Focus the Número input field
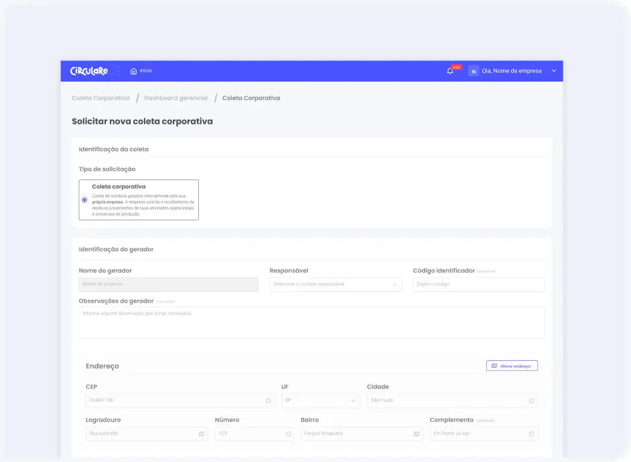This screenshot has height=462, width=631. pyautogui.click(x=255, y=434)
